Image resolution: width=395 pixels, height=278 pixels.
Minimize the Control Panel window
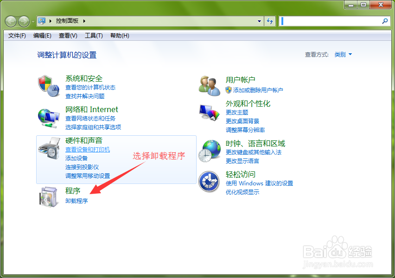(351, 5)
